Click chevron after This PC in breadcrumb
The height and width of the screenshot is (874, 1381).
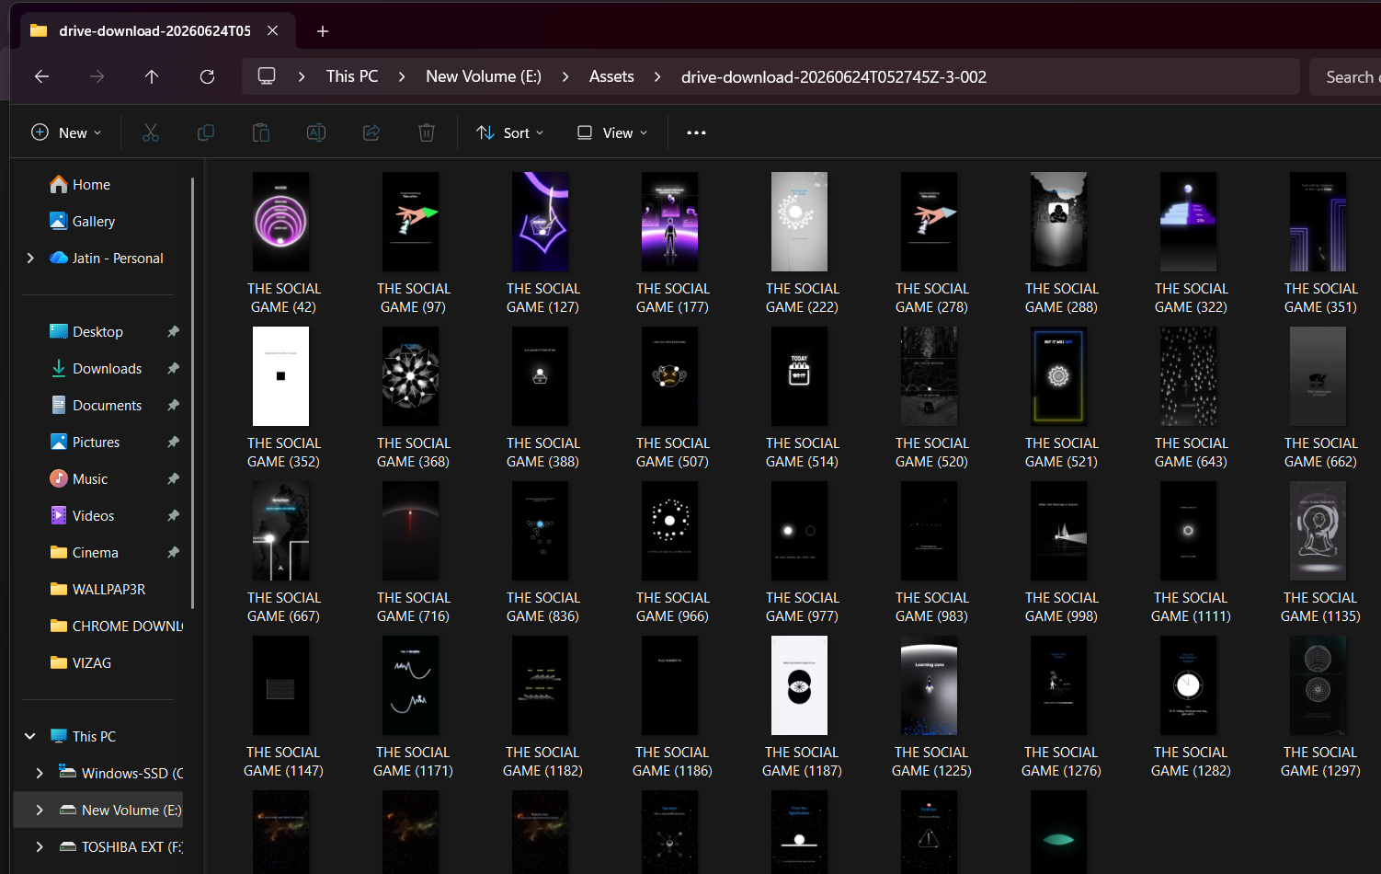tap(402, 76)
